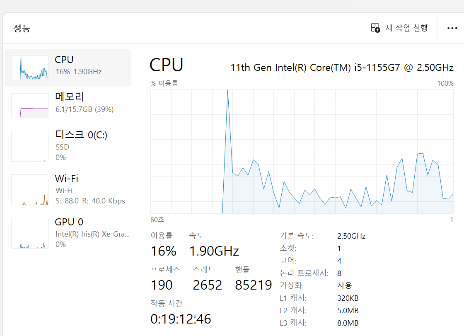
Task: Select the Wi-Fi network graph thumbnail
Action: pyautogui.click(x=30, y=190)
